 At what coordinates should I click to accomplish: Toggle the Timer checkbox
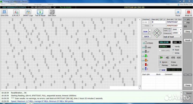(x=143, y=26)
